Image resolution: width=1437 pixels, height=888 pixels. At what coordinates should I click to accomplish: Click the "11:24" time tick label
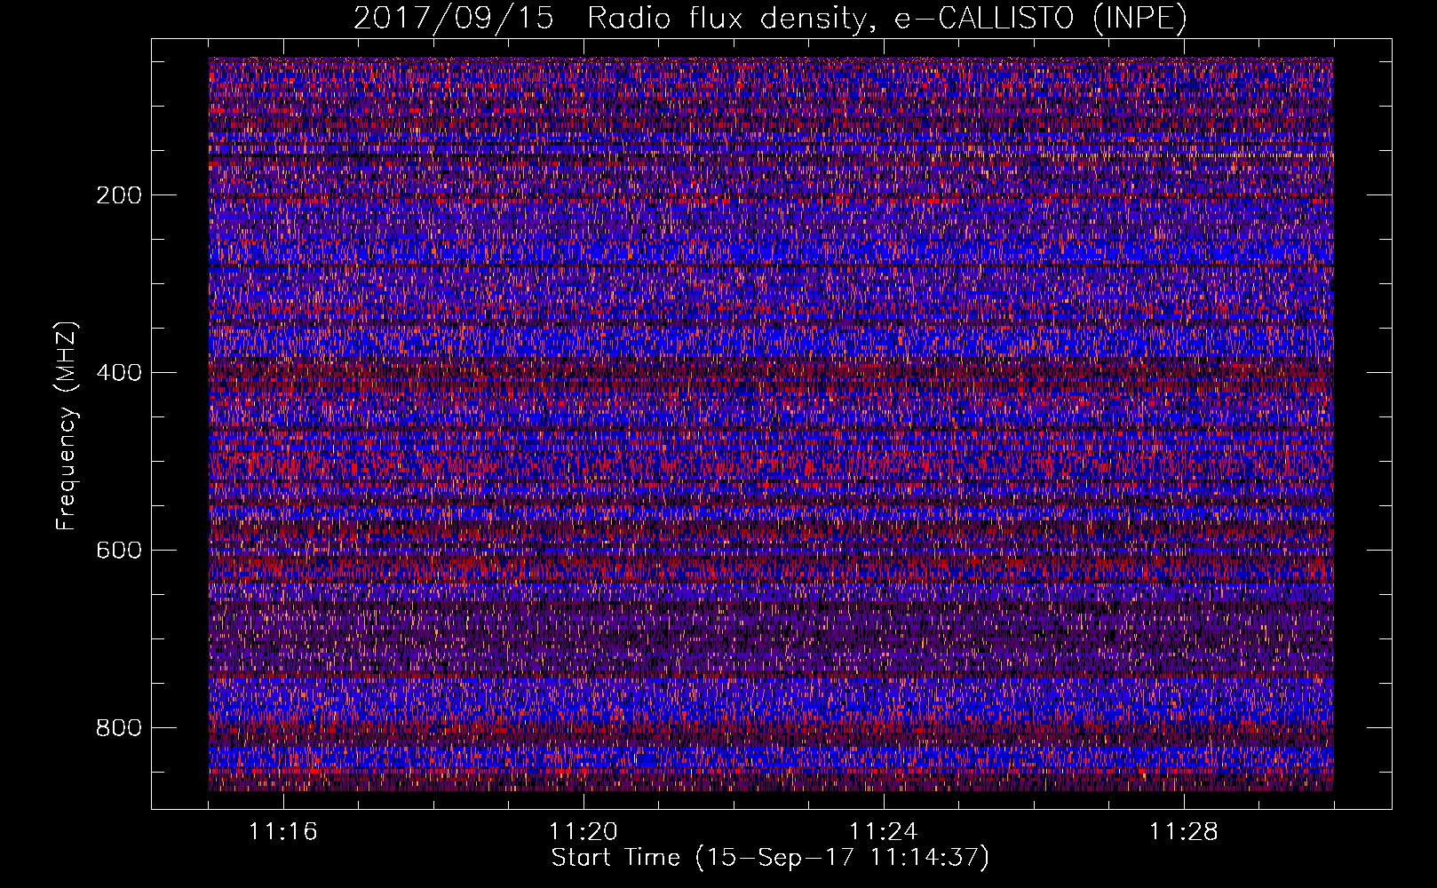click(884, 831)
